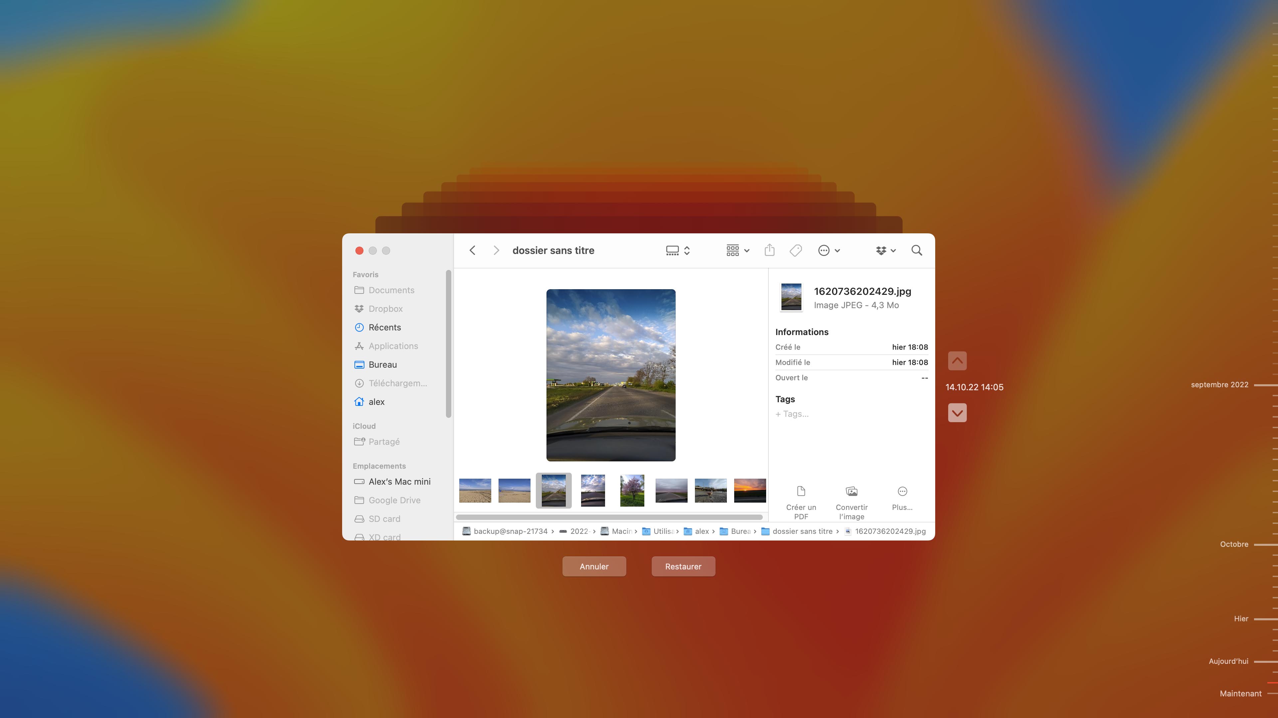Screen dimensions: 1278x718
Task: Go to next backup with down arrow
Action: click(957, 413)
